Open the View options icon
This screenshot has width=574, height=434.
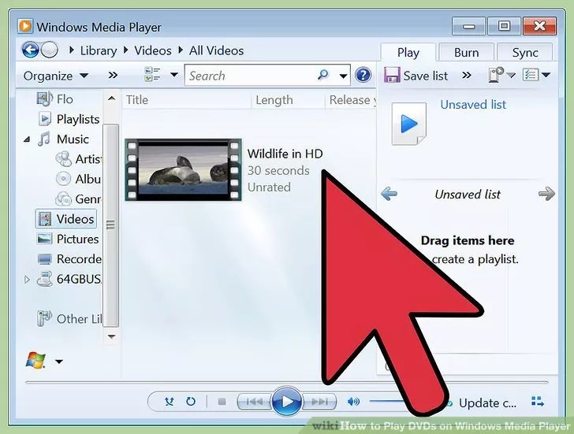(x=152, y=75)
